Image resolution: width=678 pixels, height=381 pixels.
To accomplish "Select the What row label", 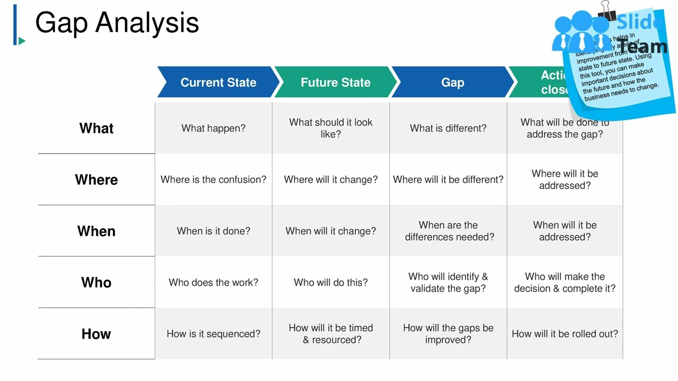I will click(x=96, y=129).
